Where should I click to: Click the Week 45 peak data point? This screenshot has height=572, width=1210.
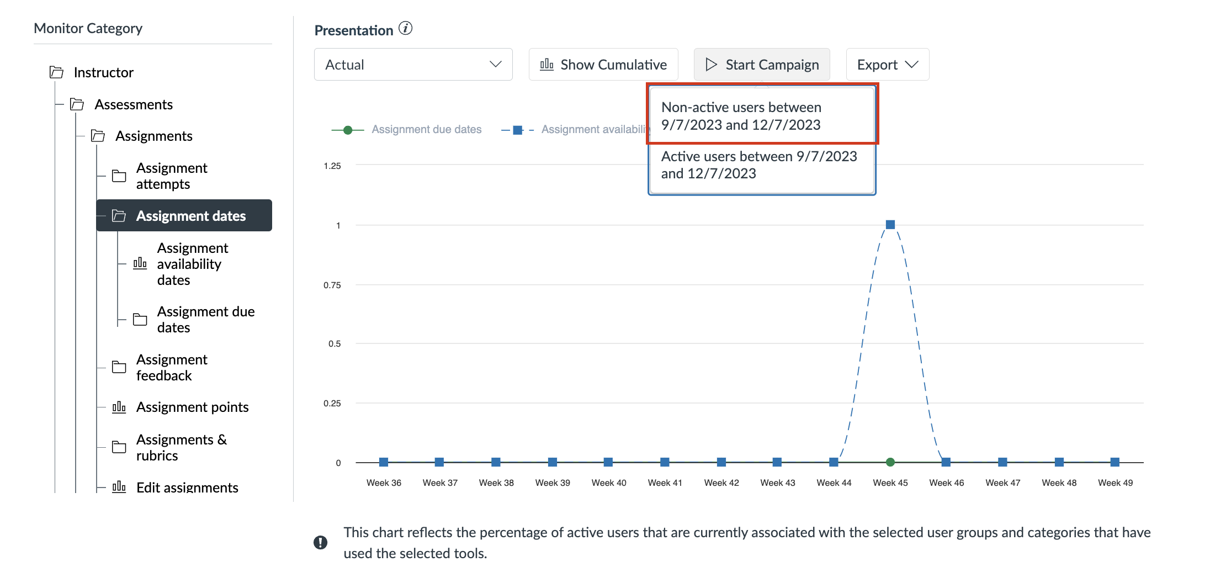[890, 224]
